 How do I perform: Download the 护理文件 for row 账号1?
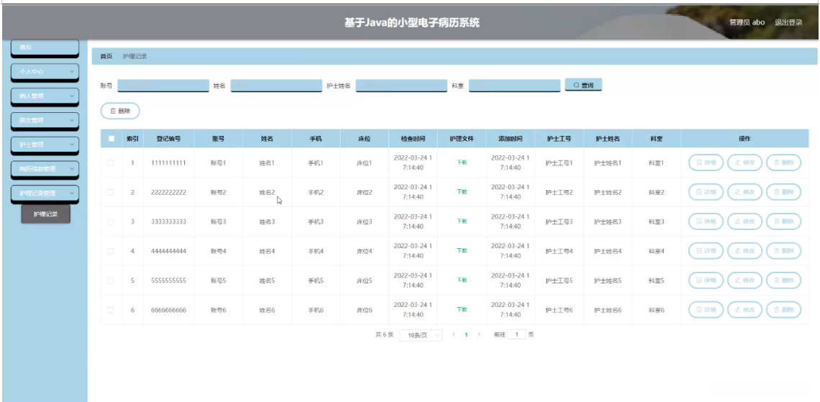pyautogui.click(x=461, y=163)
